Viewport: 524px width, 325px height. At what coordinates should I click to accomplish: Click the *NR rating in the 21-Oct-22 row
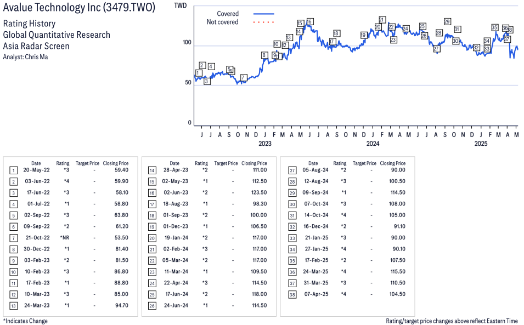point(65,237)
